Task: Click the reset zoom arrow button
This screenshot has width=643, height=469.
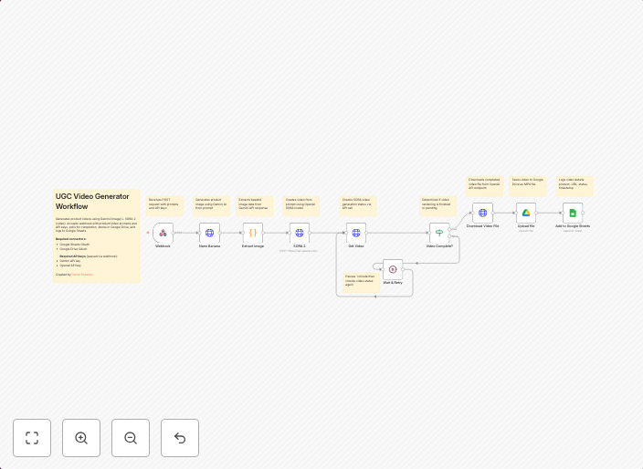Action: click(180, 438)
